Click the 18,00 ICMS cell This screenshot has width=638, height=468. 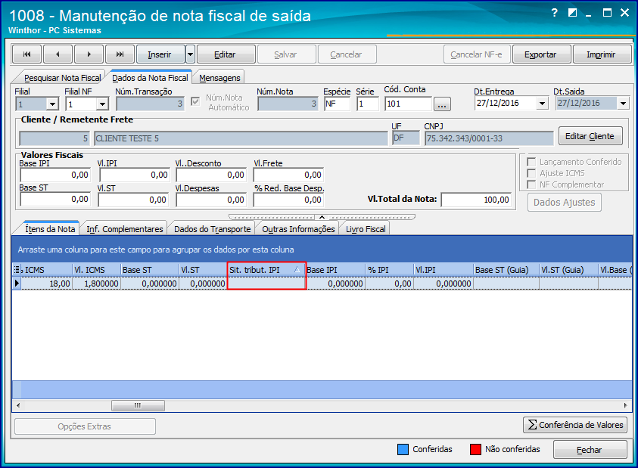47,283
